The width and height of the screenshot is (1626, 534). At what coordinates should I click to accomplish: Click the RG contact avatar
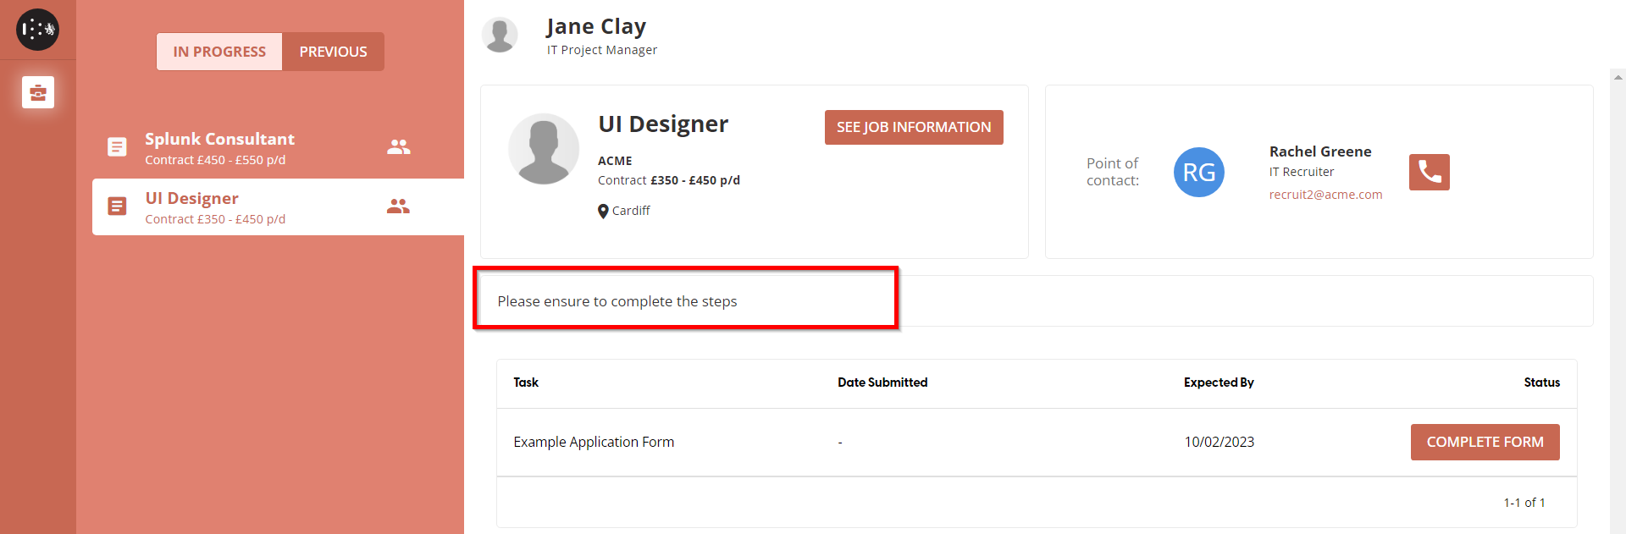[1198, 172]
